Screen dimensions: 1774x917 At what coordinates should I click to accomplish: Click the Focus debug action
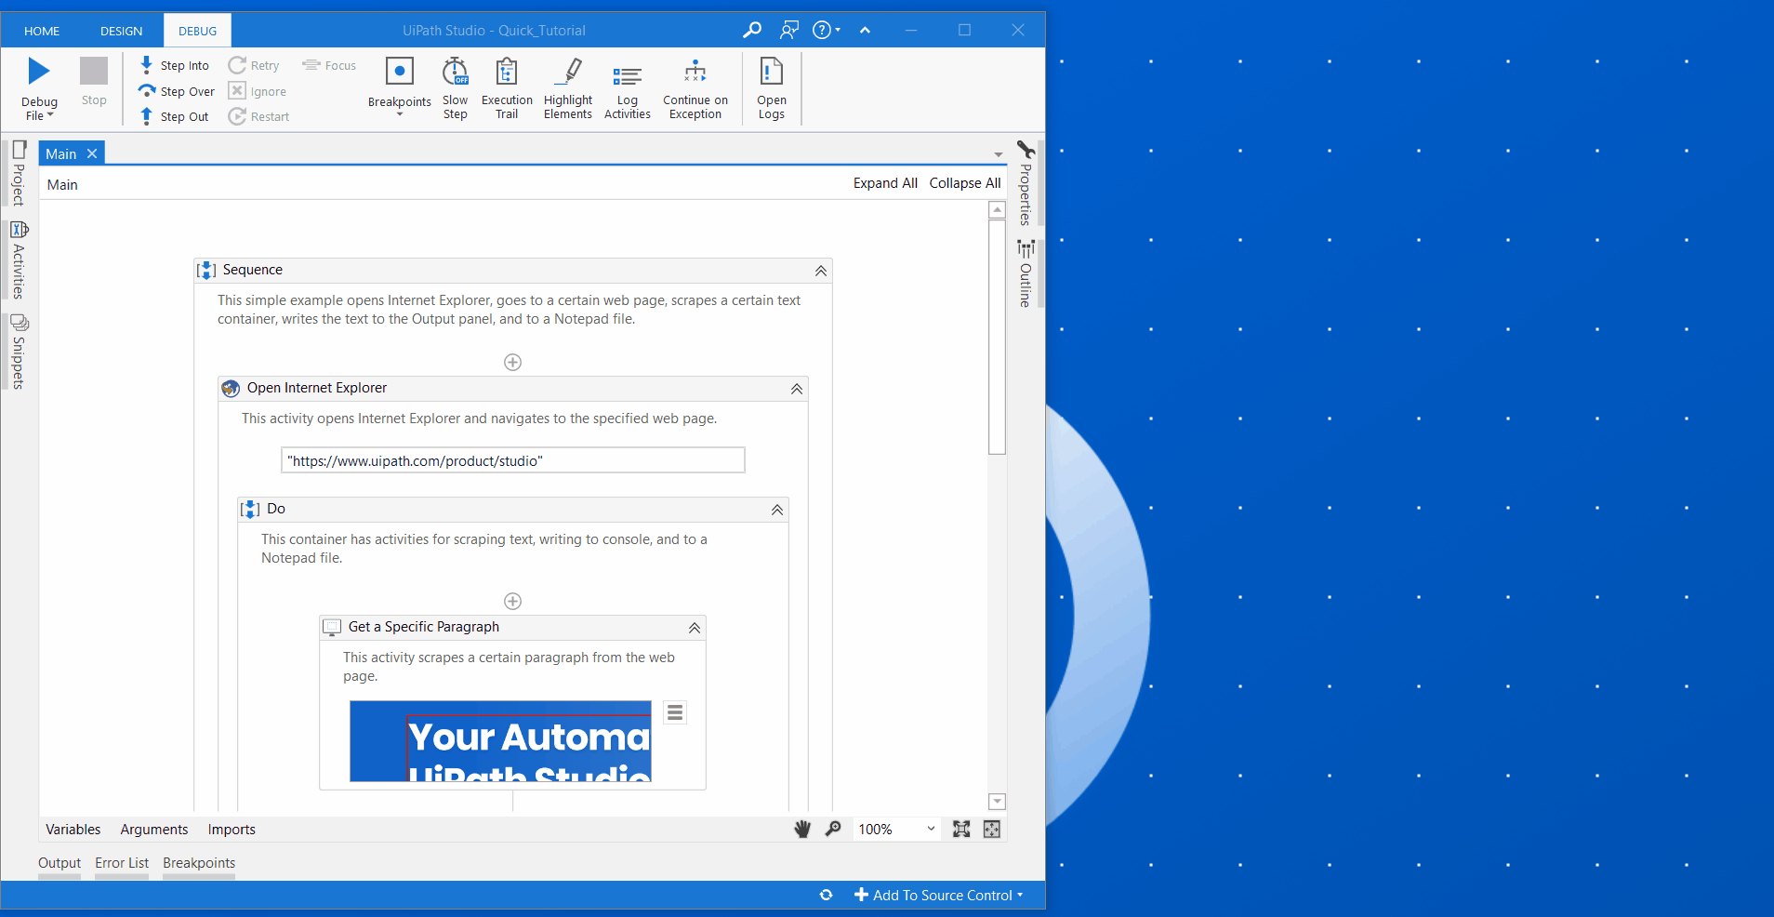329,65
